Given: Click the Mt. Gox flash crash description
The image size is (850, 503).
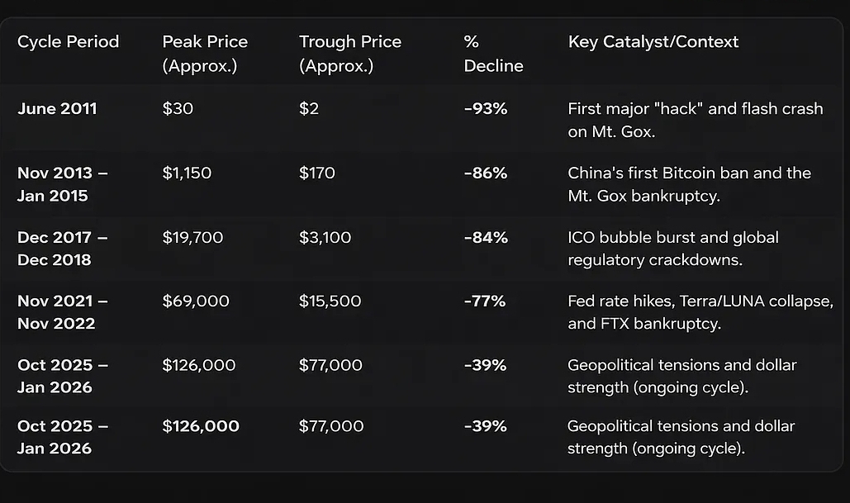Looking at the screenshot, I should 696,120.
